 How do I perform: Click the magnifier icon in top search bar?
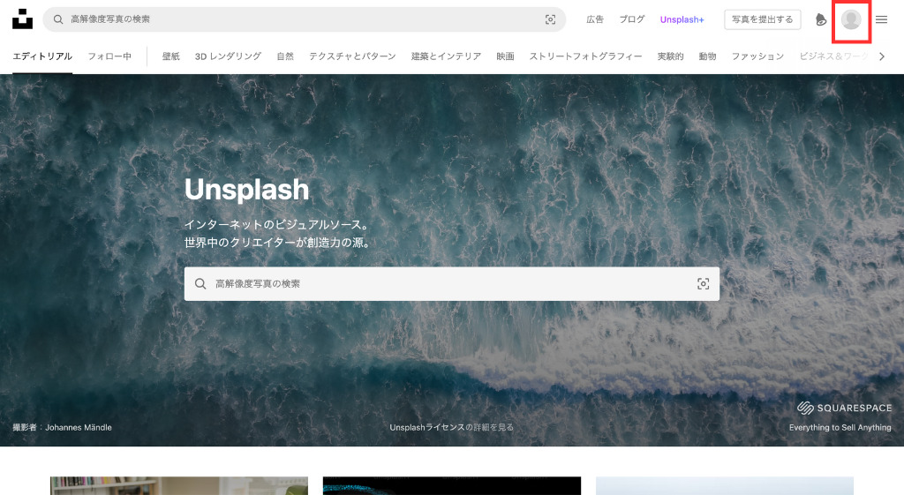click(58, 19)
